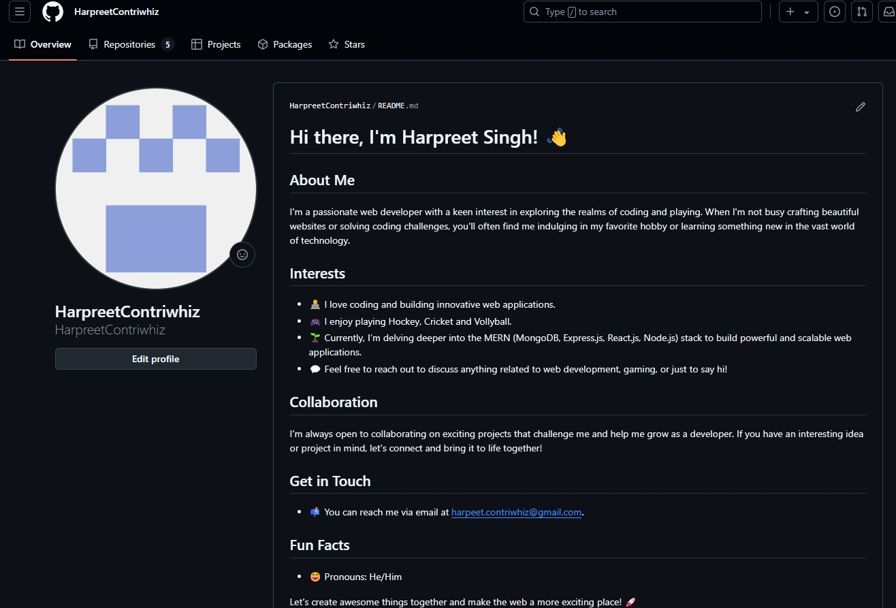Click the large HarpreetContriwhiz name under avatar
Screen dimensions: 896x608
point(127,312)
